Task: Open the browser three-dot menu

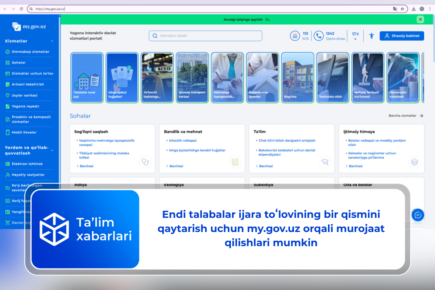Action: (430, 9)
